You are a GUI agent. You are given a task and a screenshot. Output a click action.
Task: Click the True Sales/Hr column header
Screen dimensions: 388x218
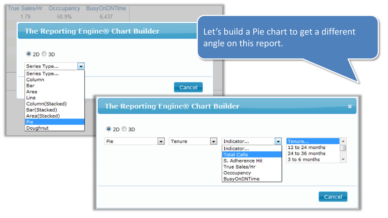(25, 8)
